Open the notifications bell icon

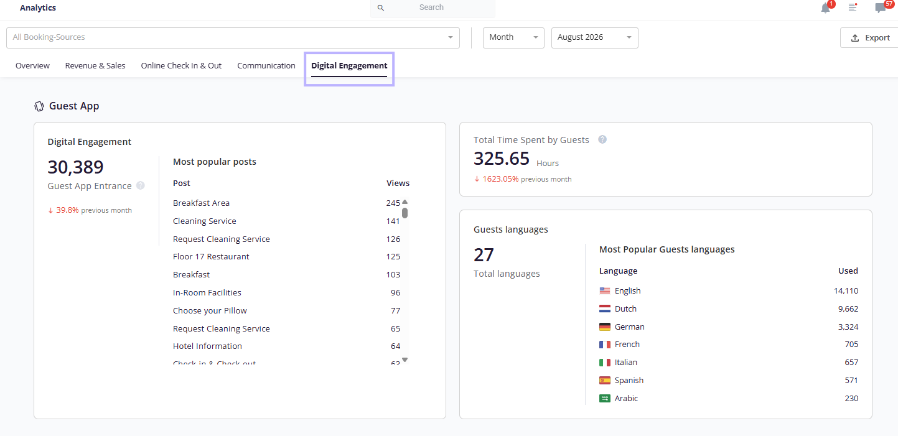point(825,8)
